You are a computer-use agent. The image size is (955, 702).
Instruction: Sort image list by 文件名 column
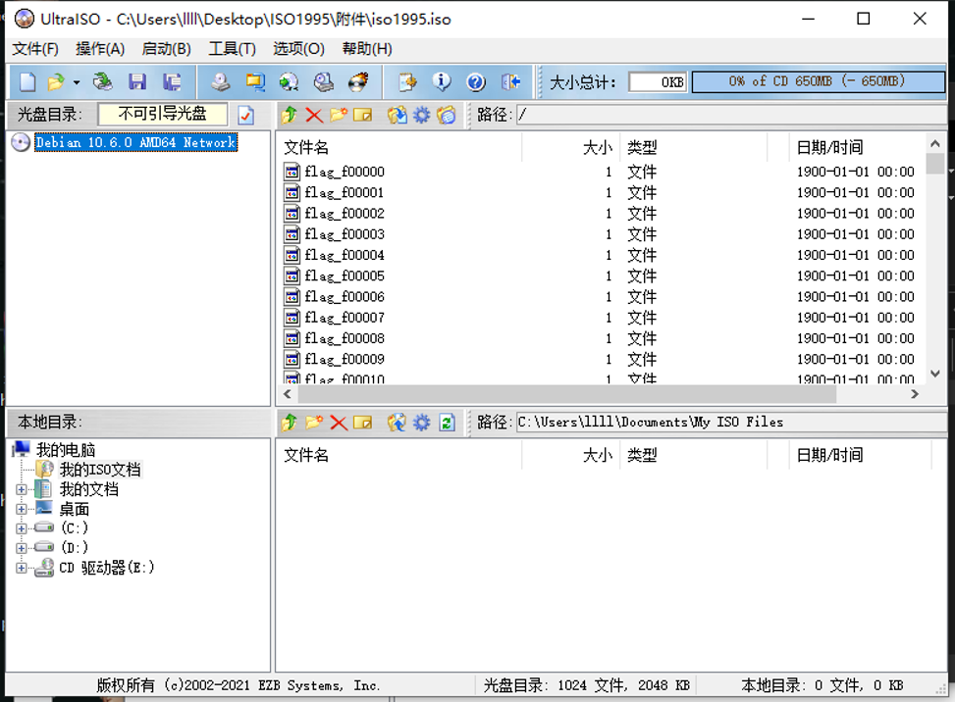click(x=400, y=147)
